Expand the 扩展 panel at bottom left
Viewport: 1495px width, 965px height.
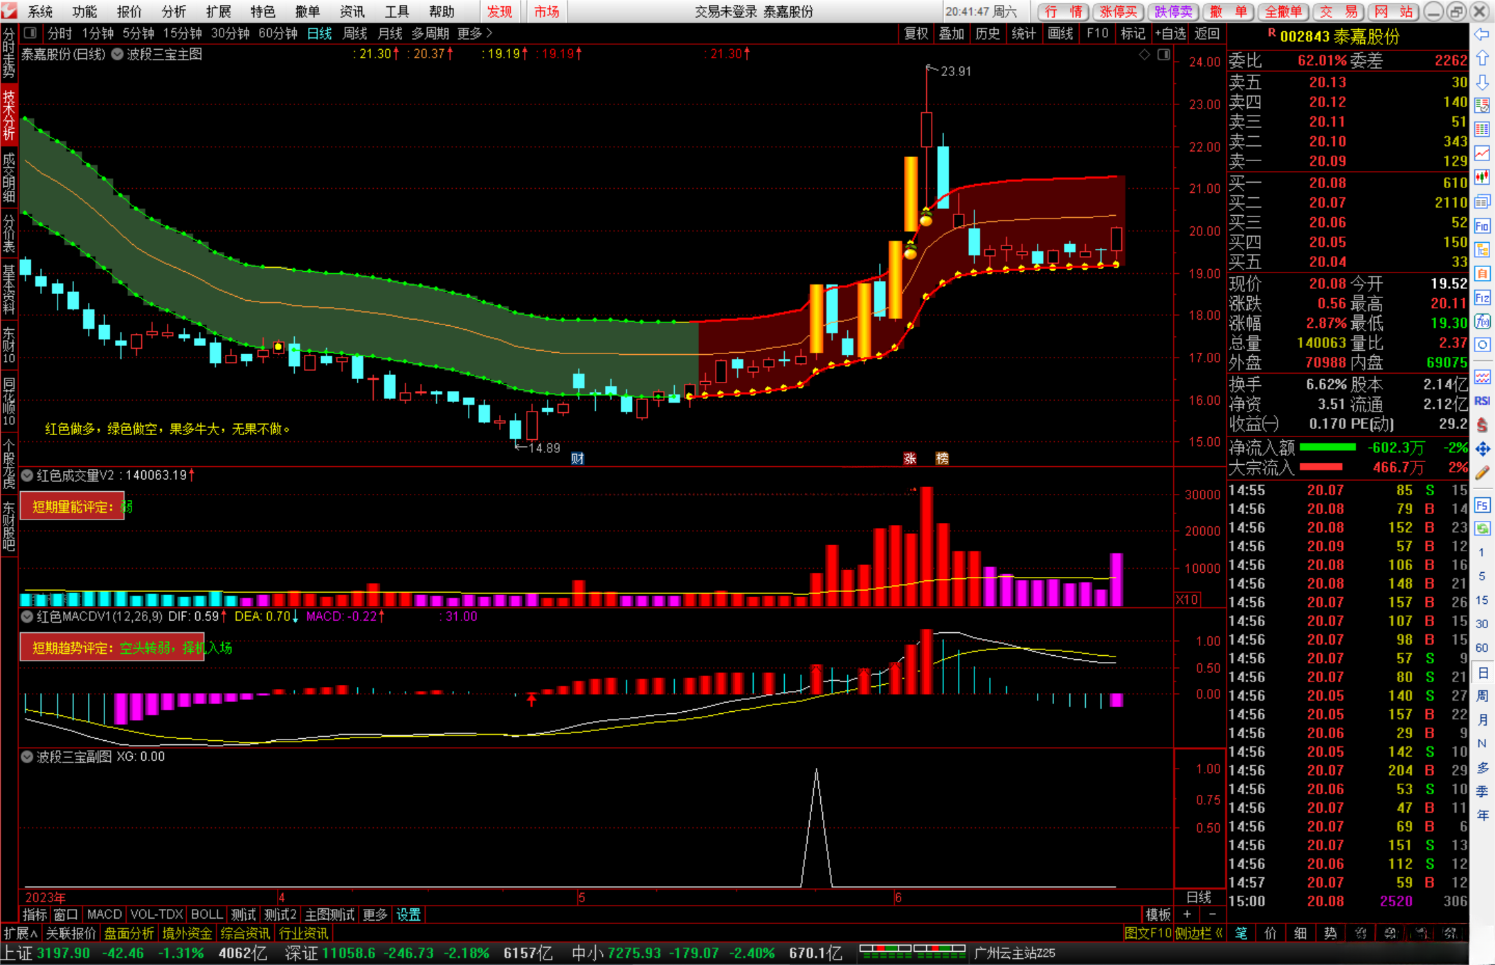coord(21,933)
